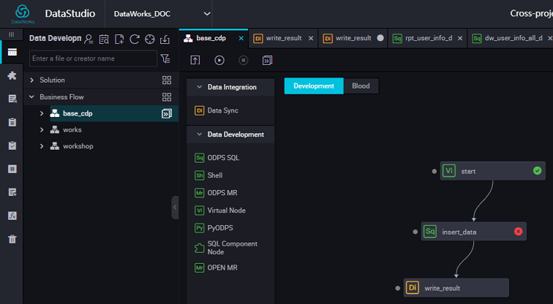Open the recycle bin in left sidebar

pos(12,239)
